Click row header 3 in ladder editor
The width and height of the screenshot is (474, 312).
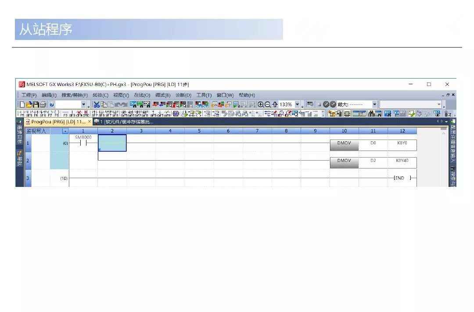pyautogui.click(x=28, y=178)
